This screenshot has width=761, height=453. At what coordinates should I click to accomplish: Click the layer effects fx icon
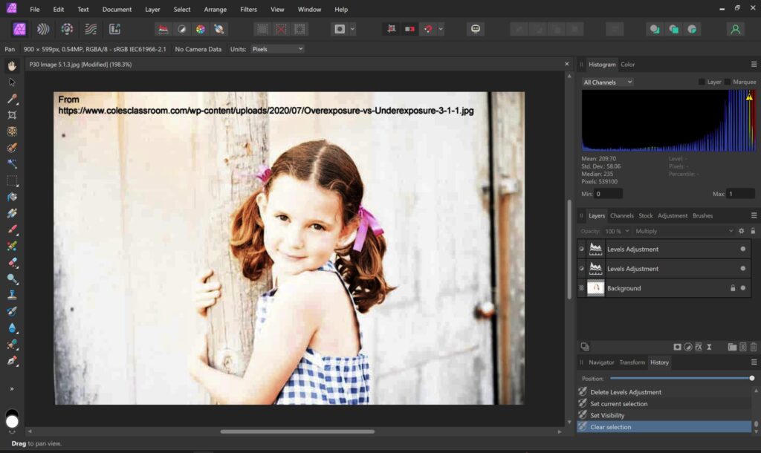pos(699,347)
